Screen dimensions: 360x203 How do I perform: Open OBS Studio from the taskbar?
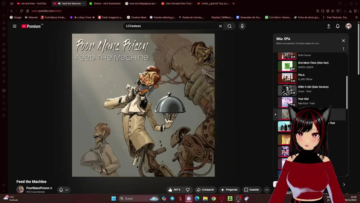(x=238, y=198)
